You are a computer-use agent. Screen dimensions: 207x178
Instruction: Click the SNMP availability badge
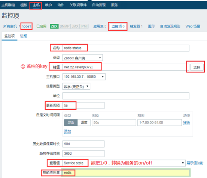click(x=64, y=26)
